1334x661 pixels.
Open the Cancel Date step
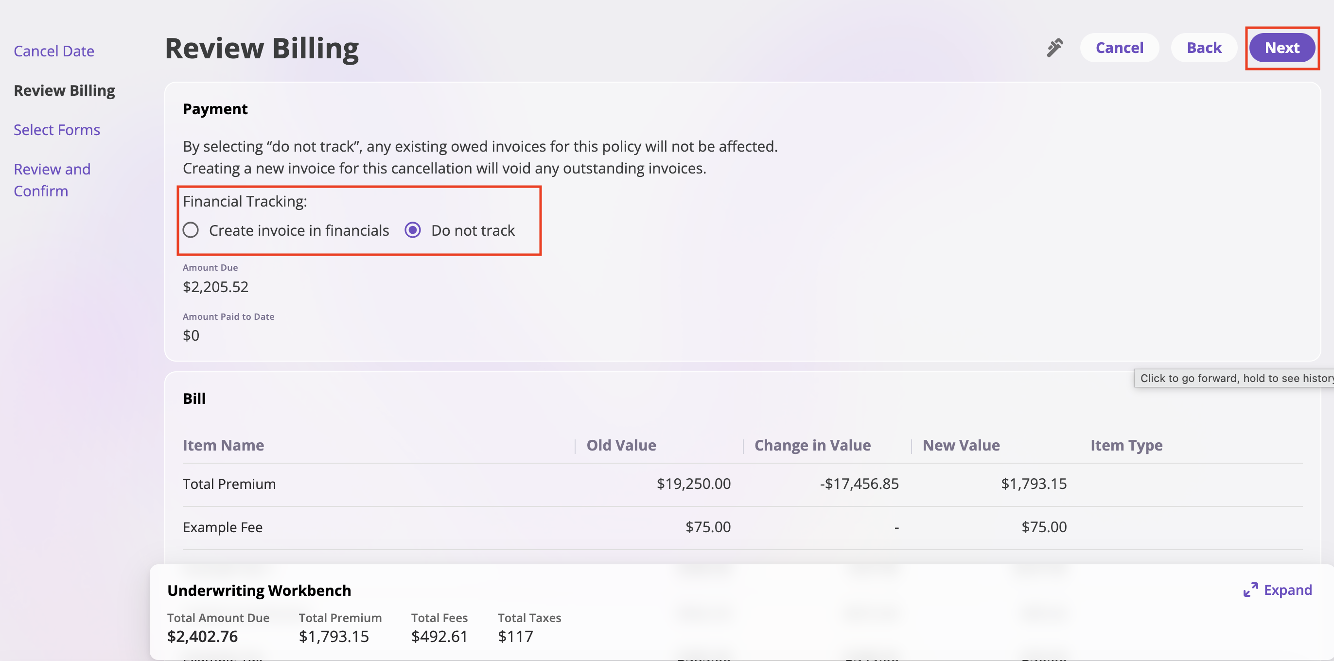54,51
